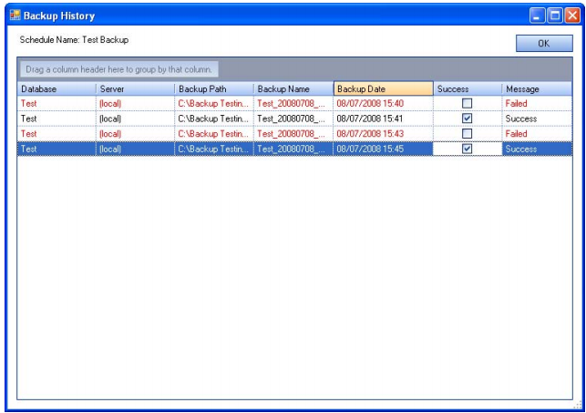
Task: Toggle Success checkbox in 15:40 row
Action: coord(468,103)
